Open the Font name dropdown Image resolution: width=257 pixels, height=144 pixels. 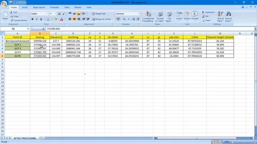click(x=47, y=14)
